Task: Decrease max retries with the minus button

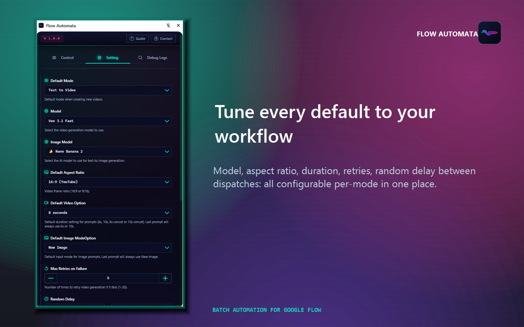Action: [x=51, y=278]
